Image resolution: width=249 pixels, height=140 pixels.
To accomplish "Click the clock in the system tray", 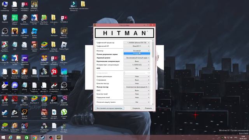I will click(x=243, y=137).
